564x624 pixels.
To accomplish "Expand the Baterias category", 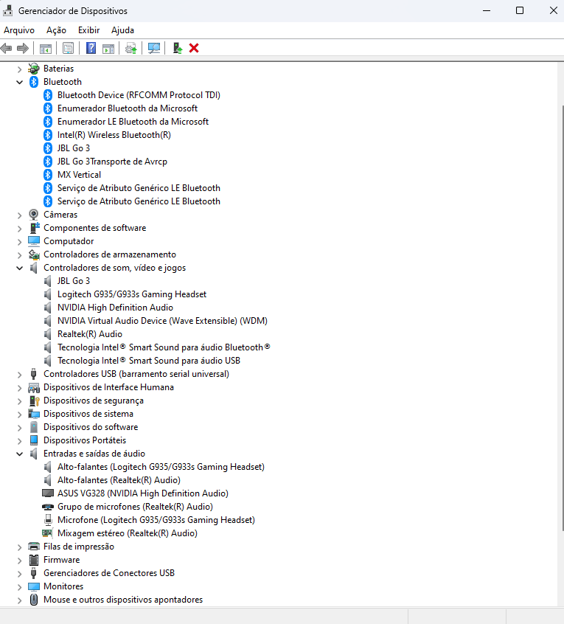I will [19, 69].
